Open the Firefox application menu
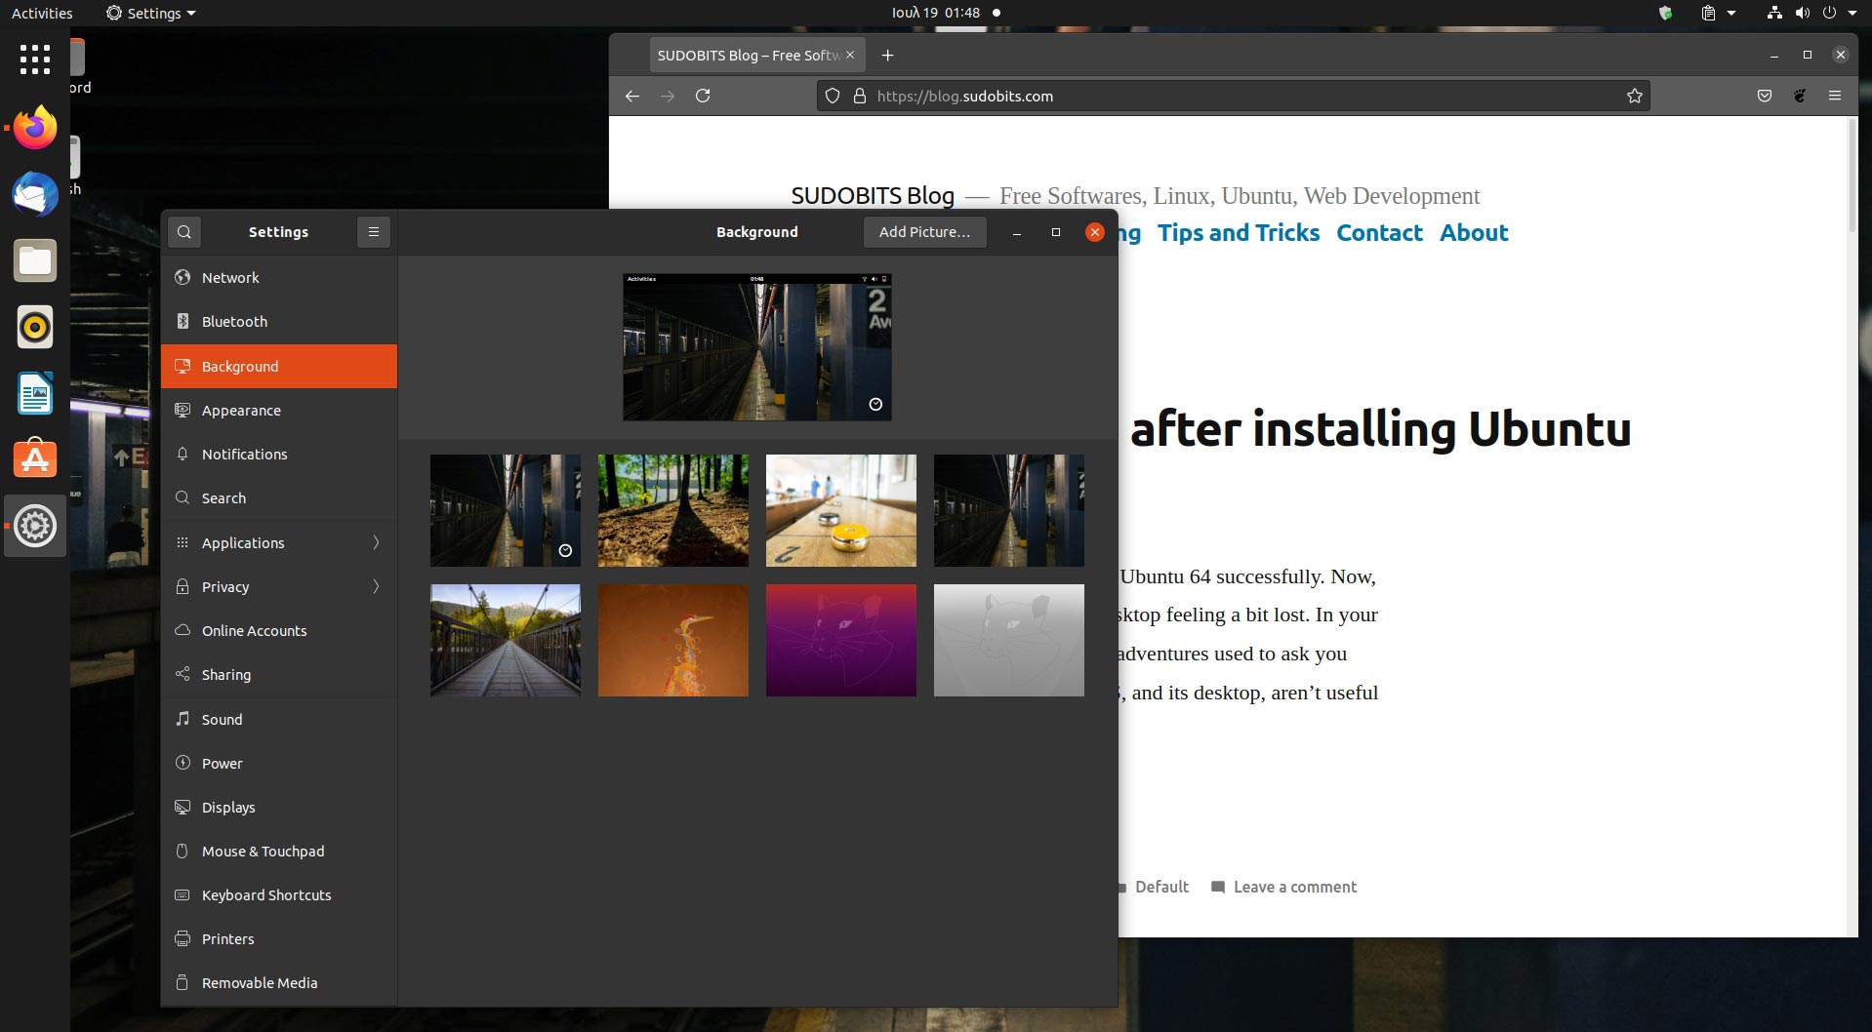 (x=1835, y=96)
